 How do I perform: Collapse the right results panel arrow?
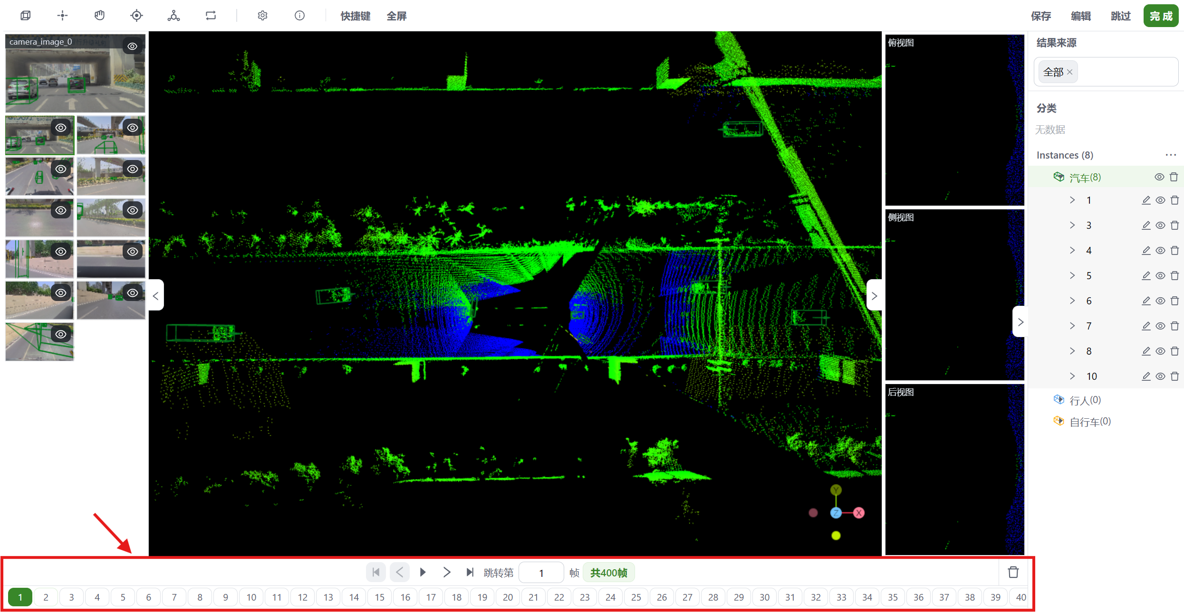point(1020,322)
